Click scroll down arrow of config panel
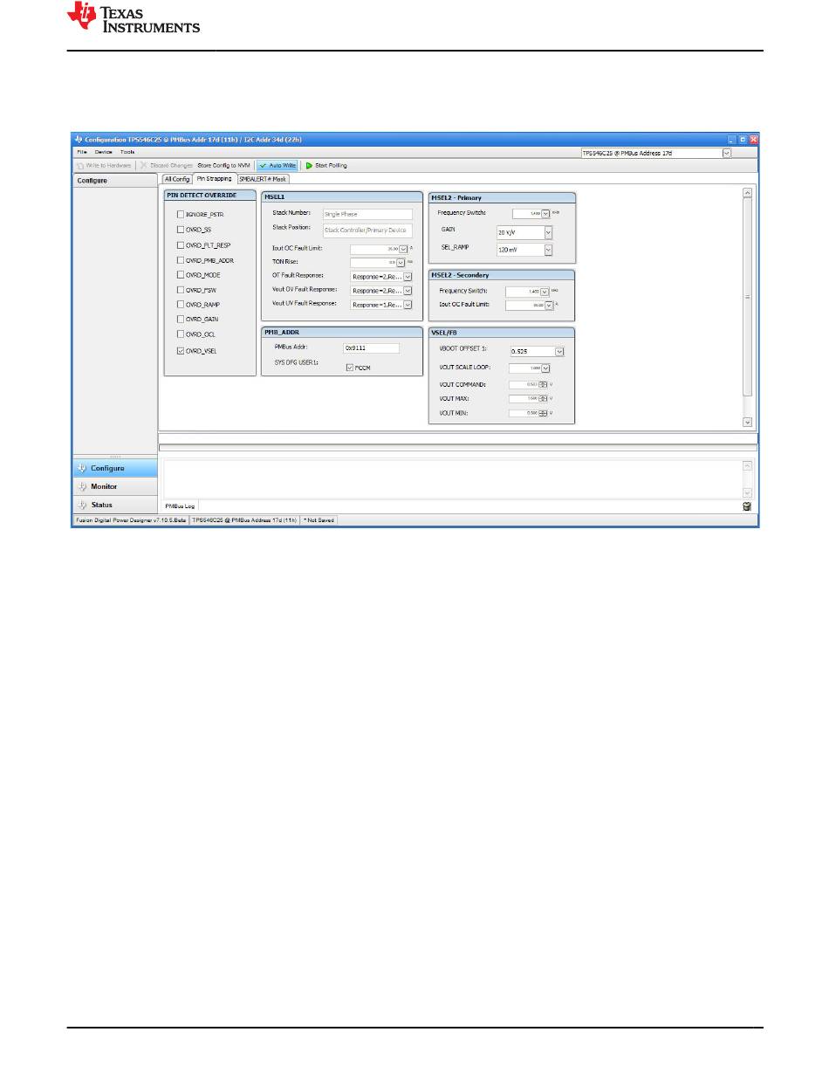The height and width of the screenshot is (1080, 829). click(x=747, y=422)
